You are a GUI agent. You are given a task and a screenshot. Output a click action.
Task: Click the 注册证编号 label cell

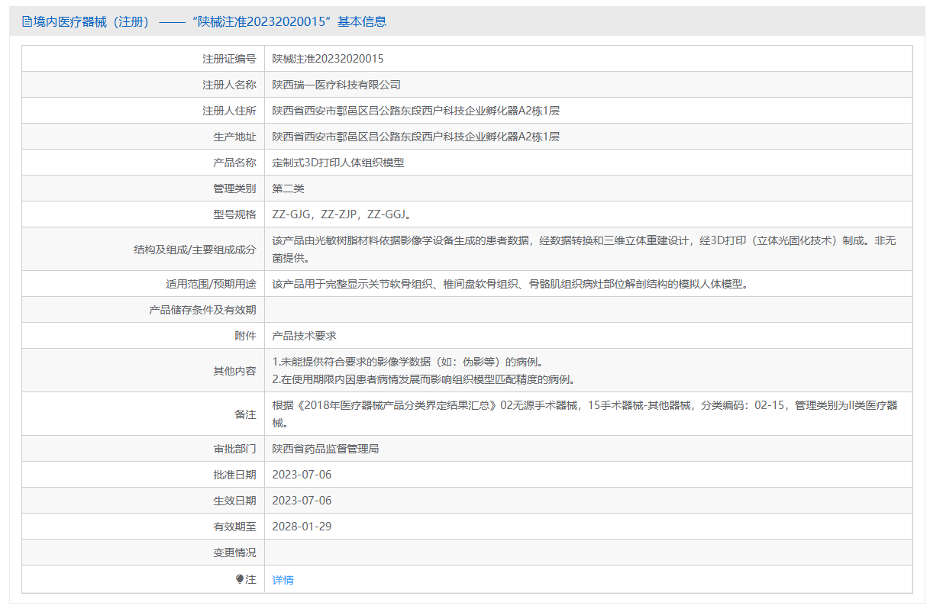click(143, 59)
